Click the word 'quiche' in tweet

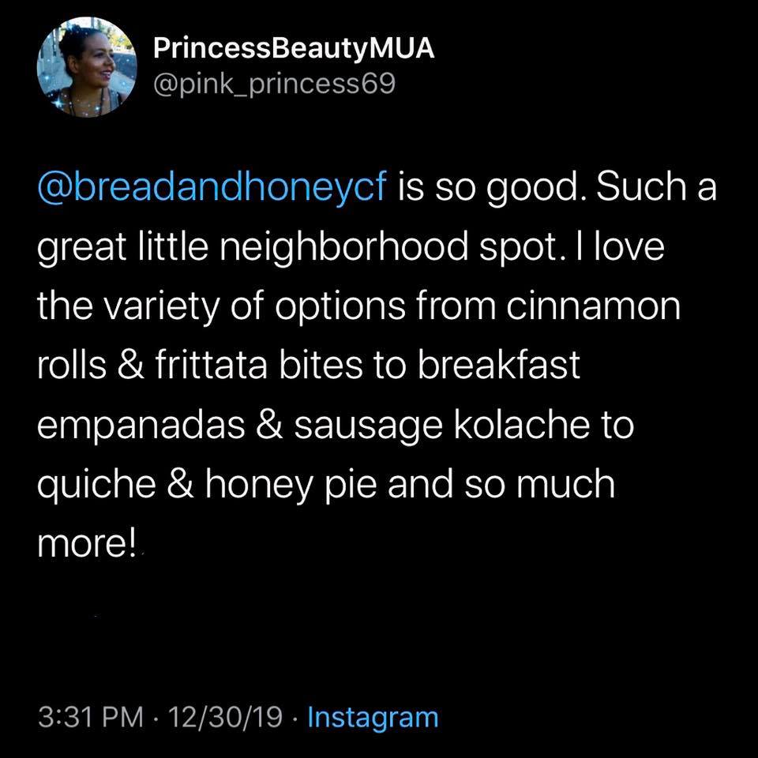point(96,486)
